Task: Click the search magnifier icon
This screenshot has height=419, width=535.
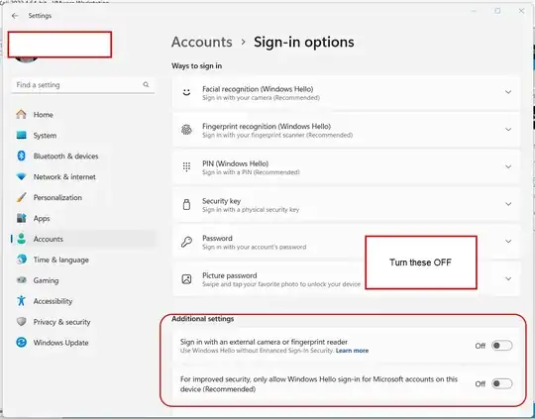Action: tap(146, 84)
